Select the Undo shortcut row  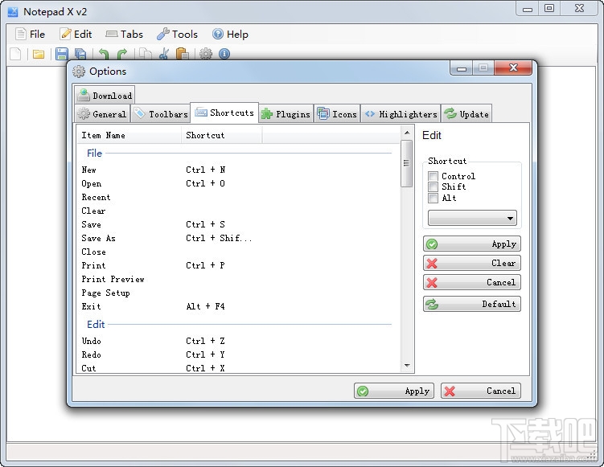coord(238,341)
